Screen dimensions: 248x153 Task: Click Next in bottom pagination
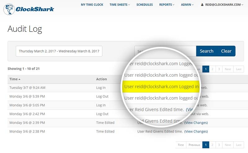coord(228,145)
